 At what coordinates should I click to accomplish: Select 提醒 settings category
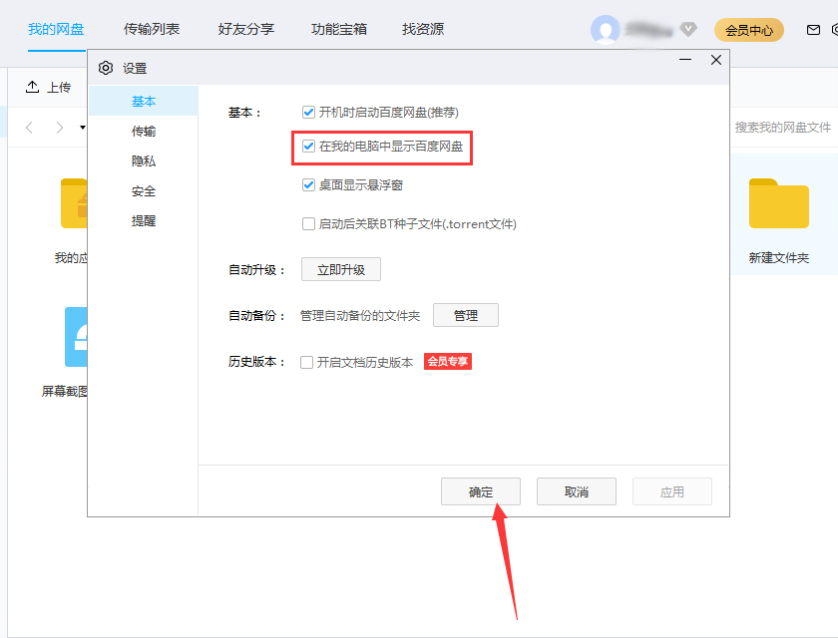(x=144, y=220)
